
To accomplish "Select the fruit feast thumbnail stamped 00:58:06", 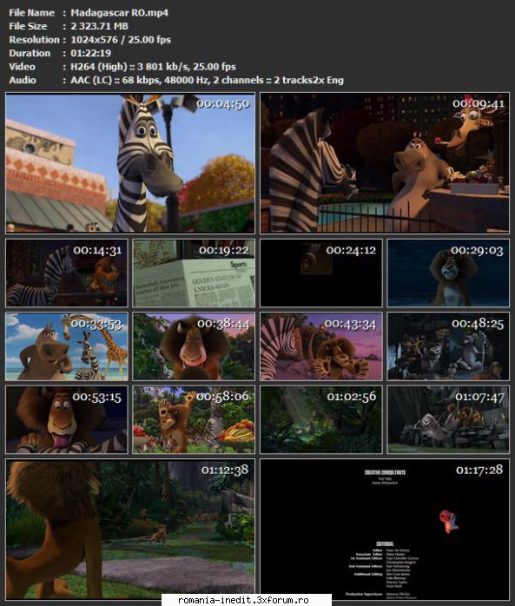I will coord(194,419).
